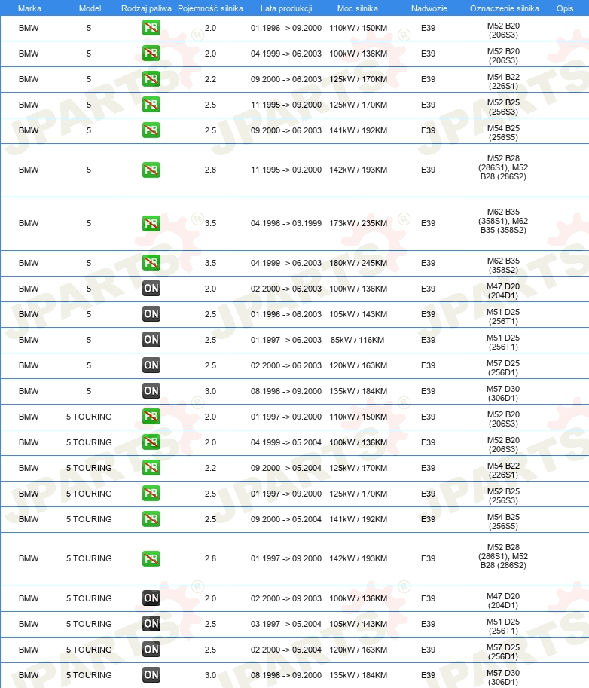Click the Model column header
Viewport: 589px width, 688px height.
pyautogui.click(x=90, y=8)
